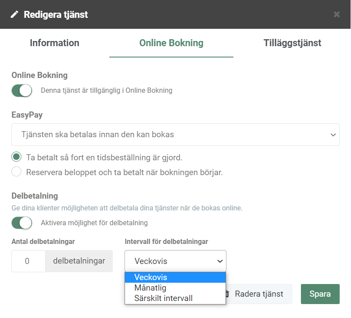The width and height of the screenshot is (351, 318).
Task: Select Veckovis in the dropdown list
Action: (175, 277)
